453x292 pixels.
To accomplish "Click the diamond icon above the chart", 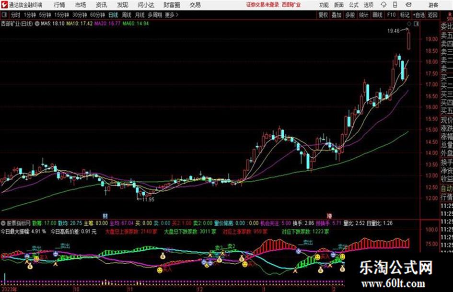I will click(x=409, y=24).
